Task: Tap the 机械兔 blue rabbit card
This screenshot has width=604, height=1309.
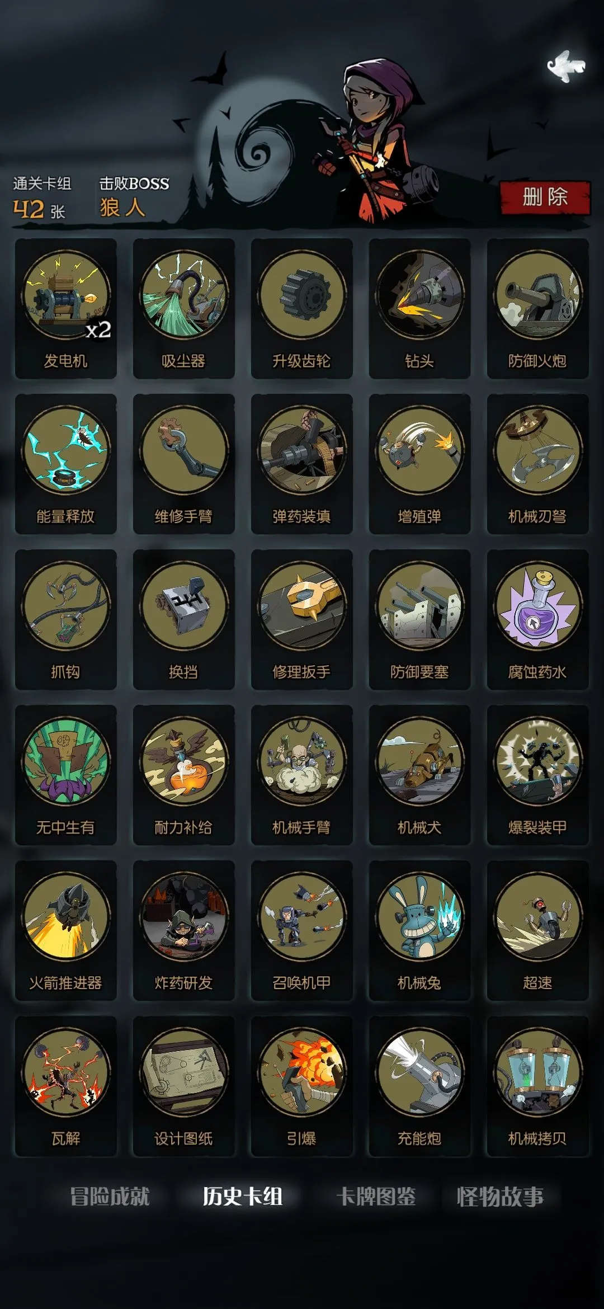Action: pyautogui.click(x=419, y=931)
